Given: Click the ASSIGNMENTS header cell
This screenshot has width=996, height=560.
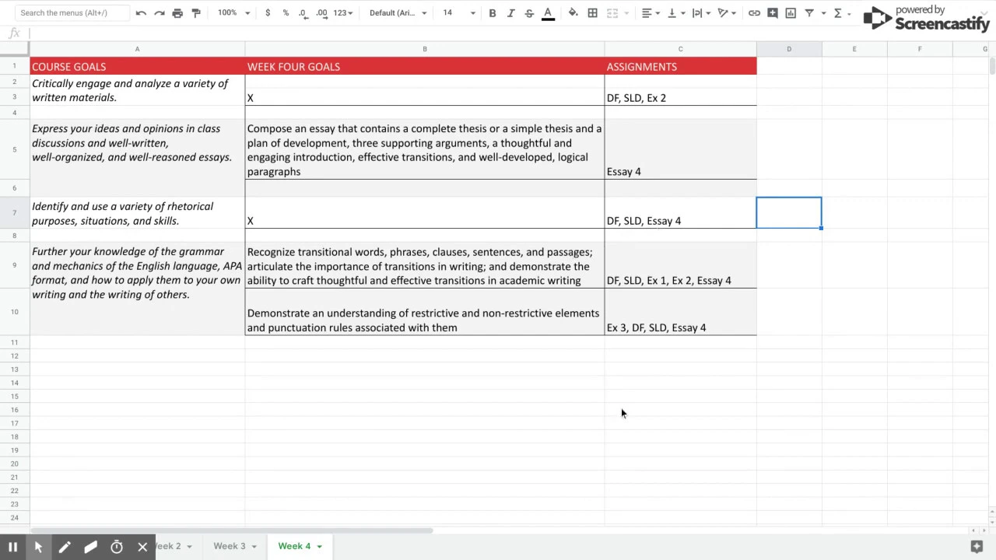Looking at the screenshot, I should click(x=680, y=66).
